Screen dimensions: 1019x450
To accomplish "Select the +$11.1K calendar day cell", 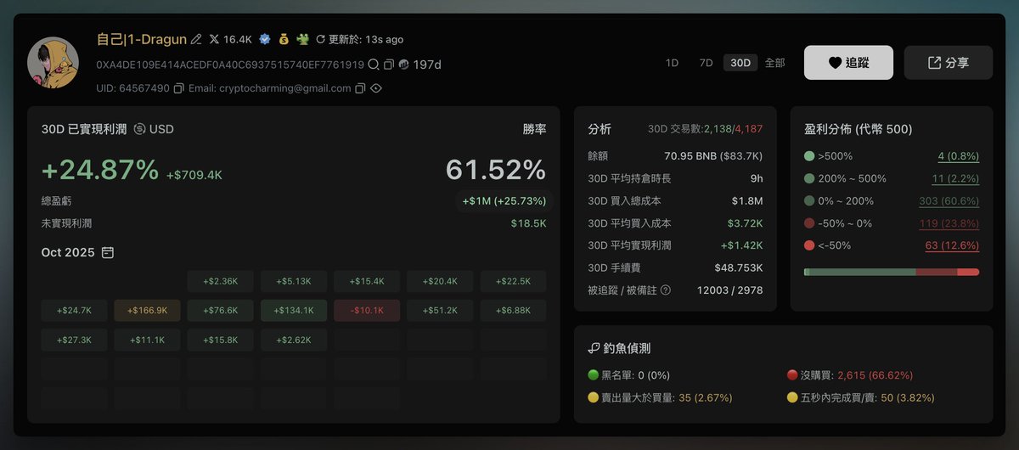I will point(147,340).
